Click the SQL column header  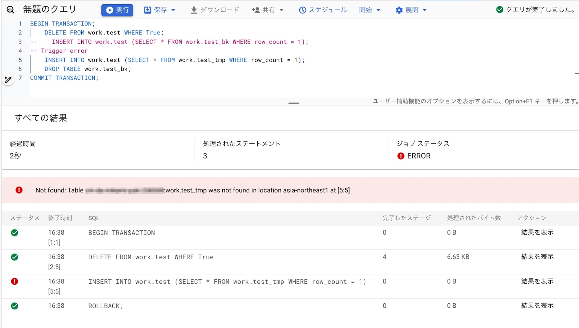pyautogui.click(x=94, y=218)
